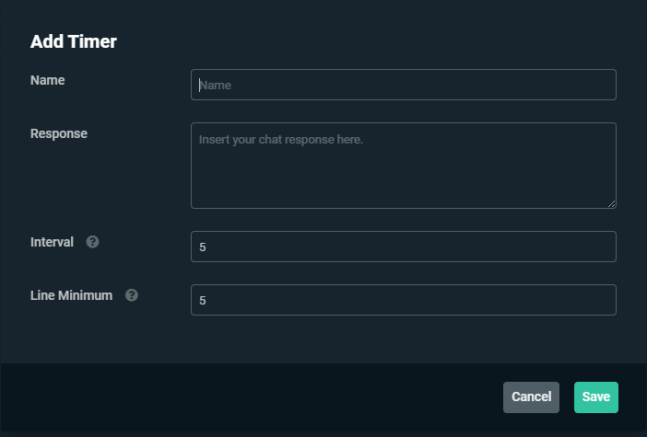Click the Response field label
This screenshot has width=647, height=437.
(59, 133)
